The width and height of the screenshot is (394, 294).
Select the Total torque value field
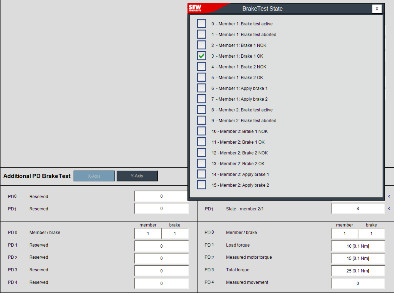(358, 271)
